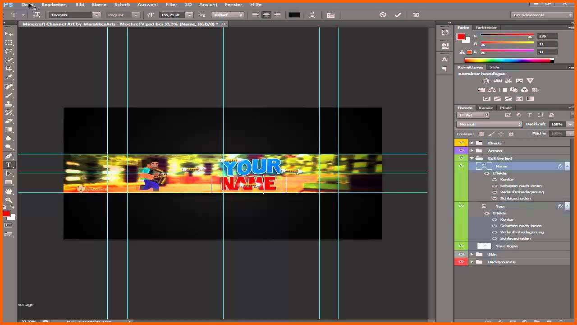Screen dimensions: 577x325
Task: Select the Zoom tool
Action: (x=9, y=200)
